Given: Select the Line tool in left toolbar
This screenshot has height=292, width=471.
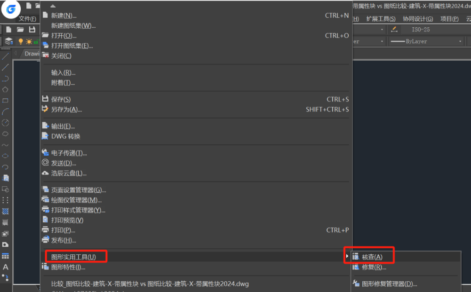Looking at the screenshot, I should coord(6,56).
